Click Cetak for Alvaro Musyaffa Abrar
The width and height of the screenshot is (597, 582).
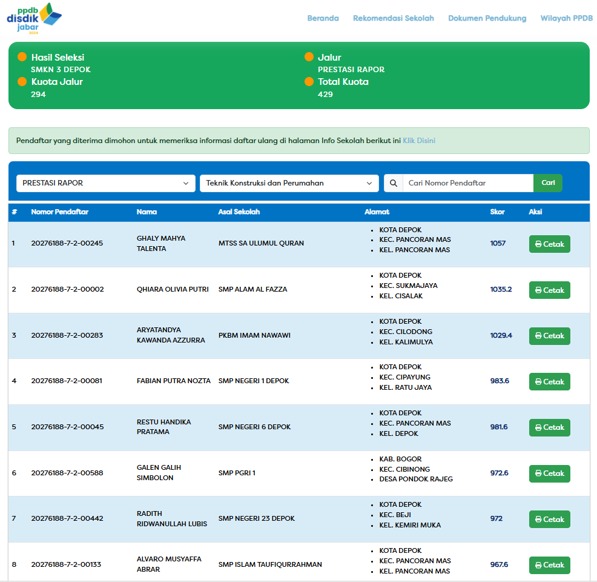pyautogui.click(x=549, y=565)
